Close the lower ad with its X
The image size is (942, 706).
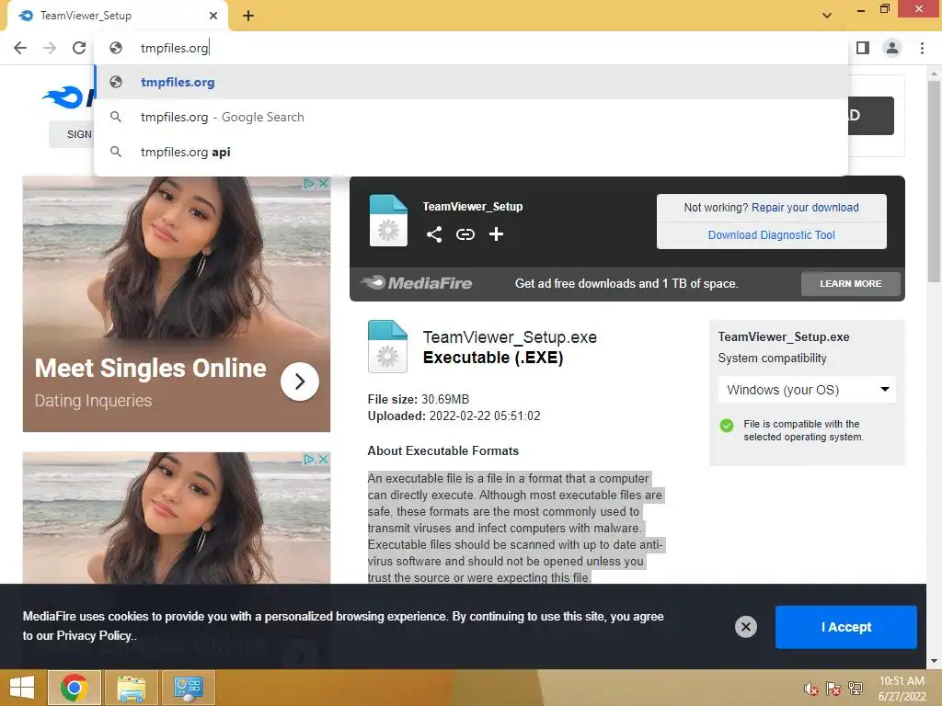tap(323, 459)
